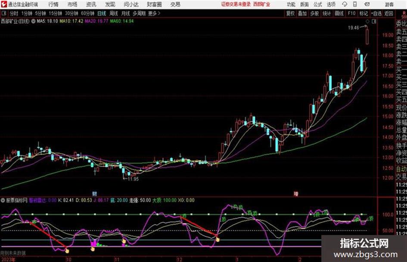407x262 pixels.
Task: Click the 画线 drawing tool button
Action: point(339,13)
